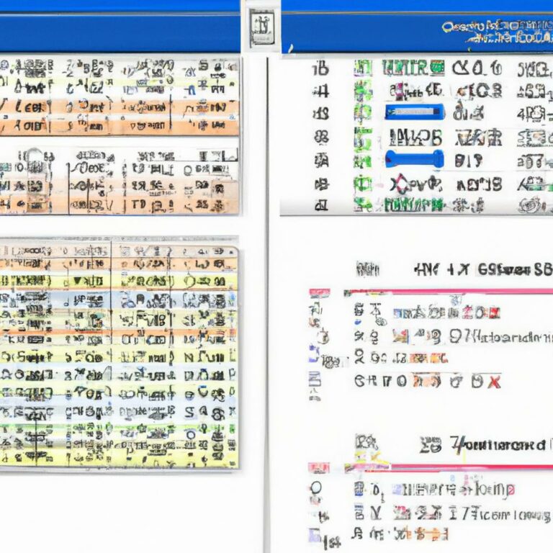
Task: Click the yellow title text in the right blue header
Action: click(498, 32)
